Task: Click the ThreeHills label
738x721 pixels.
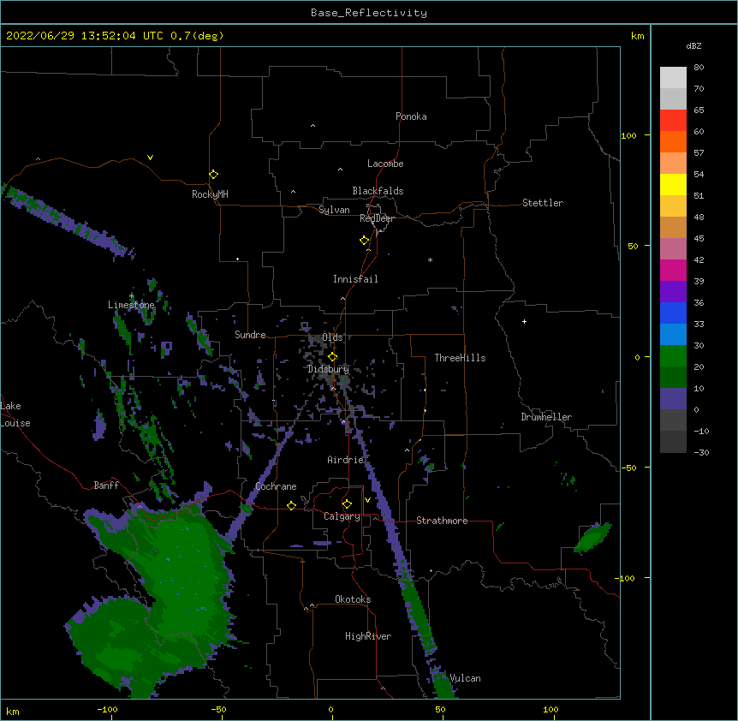Action: pyautogui.click(x=460, y=358)
